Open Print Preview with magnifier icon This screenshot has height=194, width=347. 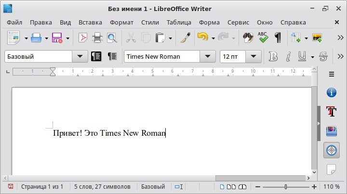tap(111, 38)
